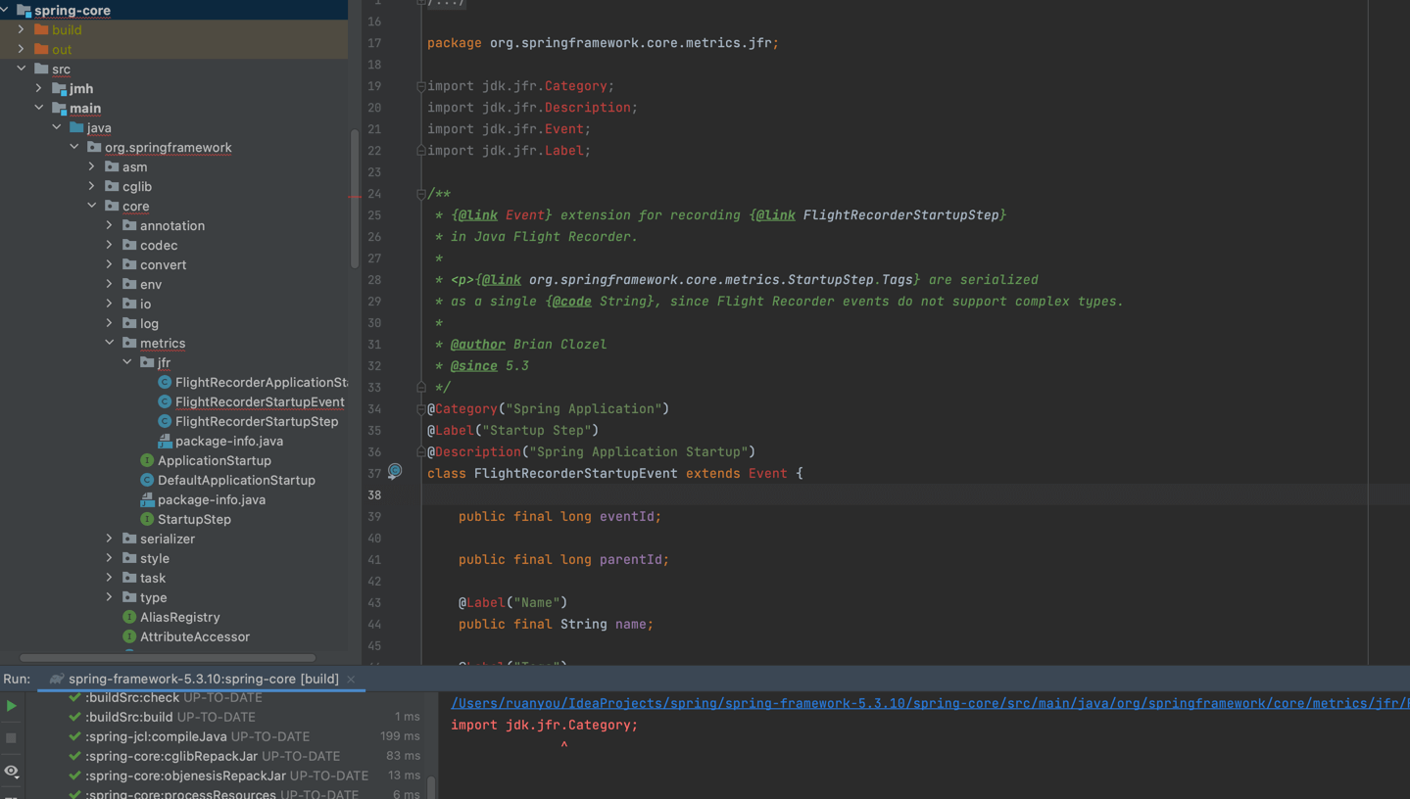
Task: Click the Gradle elephant icon on the run tab
Action: click(x=57, y=679)
